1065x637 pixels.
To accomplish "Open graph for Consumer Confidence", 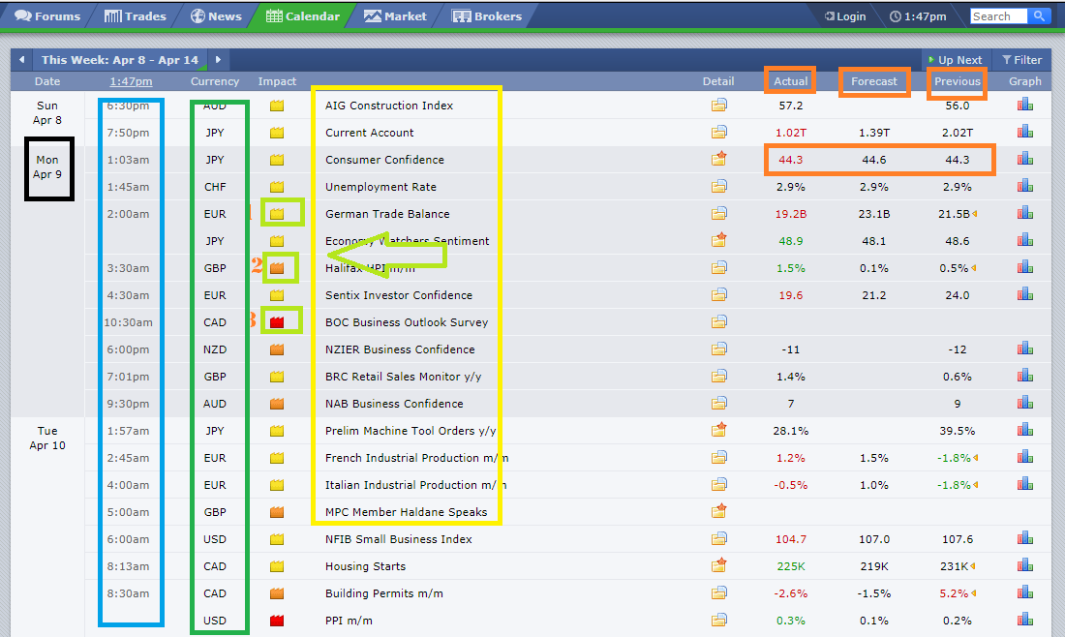I will pos(1025,160).
